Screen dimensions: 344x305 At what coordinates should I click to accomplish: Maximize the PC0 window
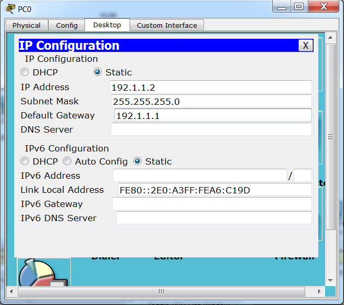[299, 7]
